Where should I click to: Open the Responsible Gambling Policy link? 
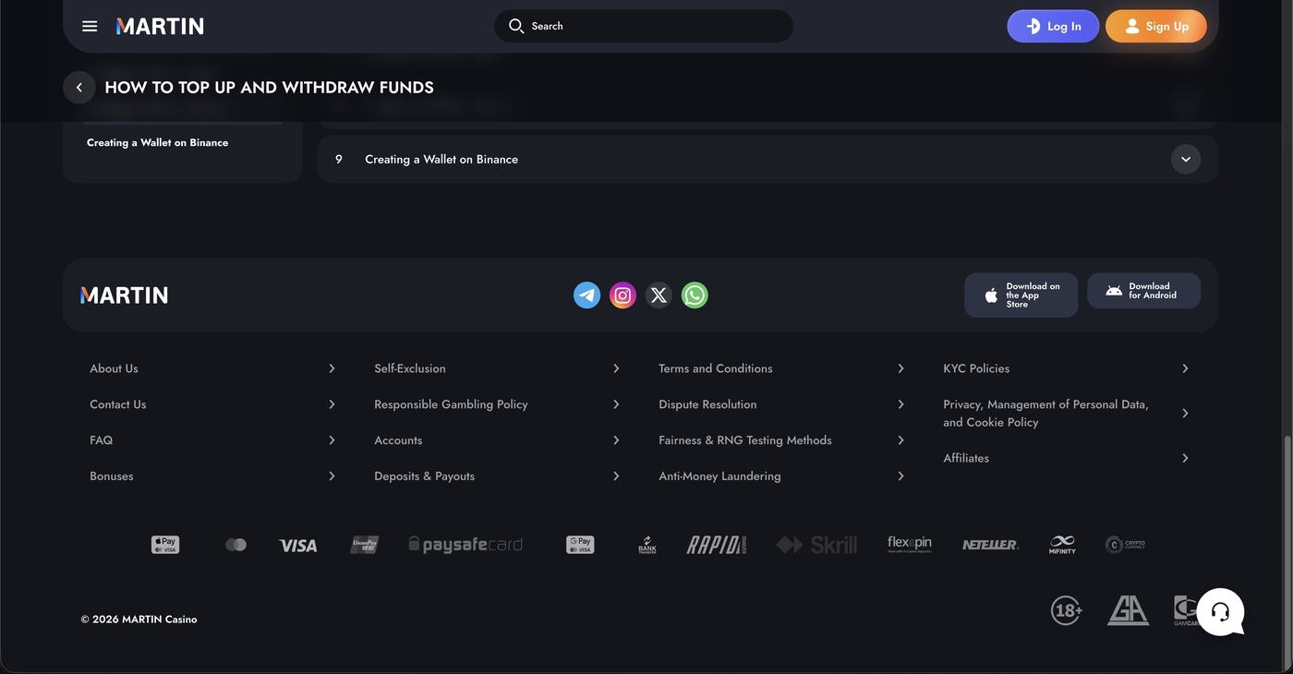(451, 404)
